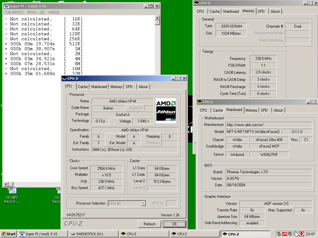Click the Refresh button in CPU-Z

pyautogui.click(x=149, y=224)
